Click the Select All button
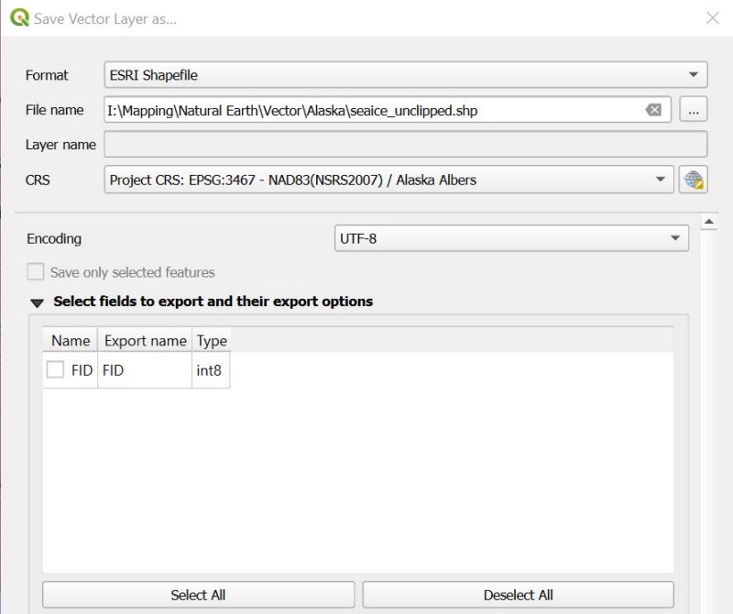 (198, 595)
